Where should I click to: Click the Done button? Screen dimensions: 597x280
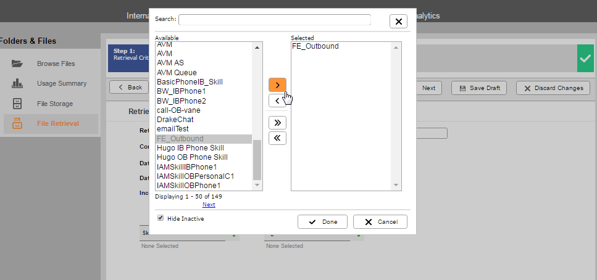point(322,222)
